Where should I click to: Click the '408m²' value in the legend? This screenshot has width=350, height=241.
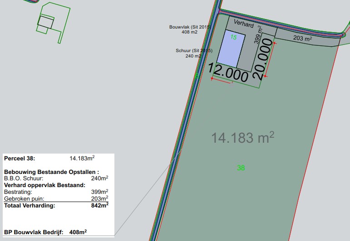tap(78, 232)
